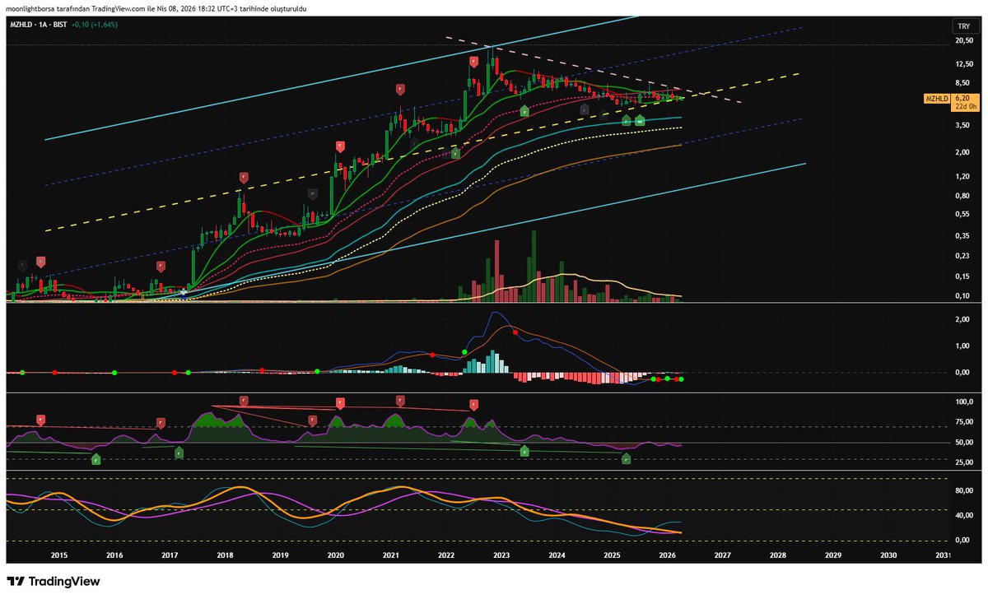Click the 40,00 stochastic scale label

click(x=963, y=515)
